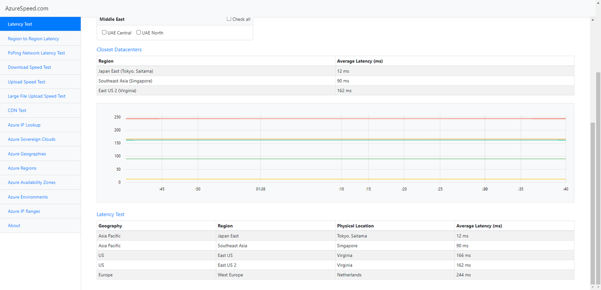601x290 pixels.
Task: Click the Europe geography cell
Action: 156,274
